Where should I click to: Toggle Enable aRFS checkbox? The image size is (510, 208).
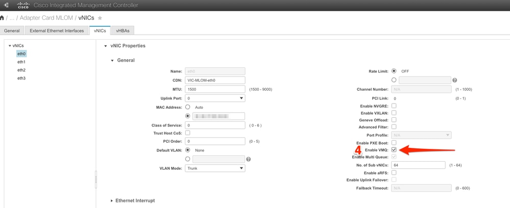click(394, 173)
